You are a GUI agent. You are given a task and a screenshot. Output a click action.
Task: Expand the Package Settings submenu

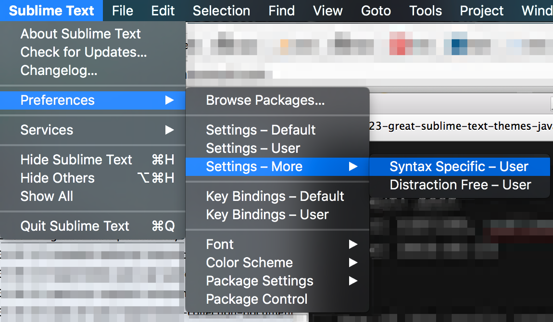pyautogui.click(x=277, y=281)
